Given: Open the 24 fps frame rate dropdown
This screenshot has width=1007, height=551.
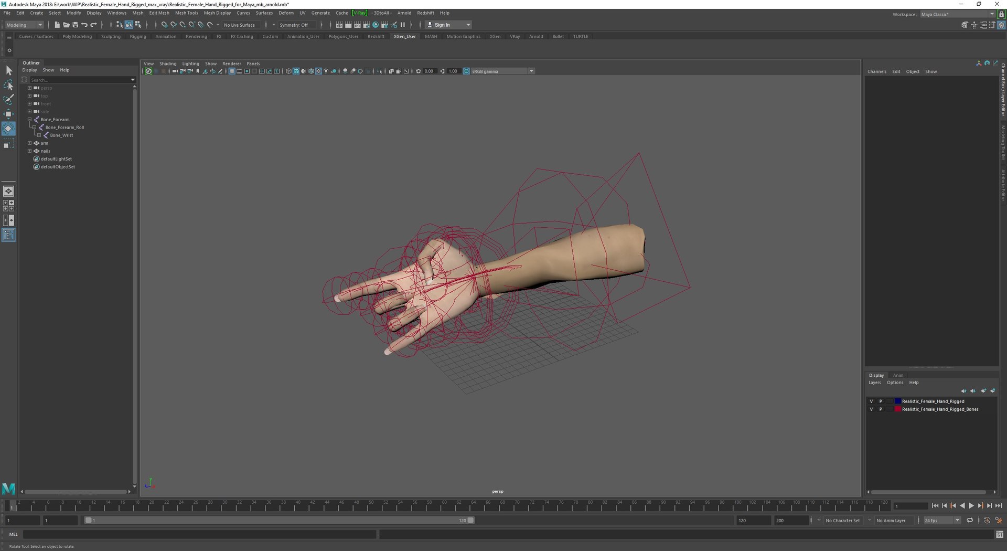Looking at the screenshot, I should (942, 521).
